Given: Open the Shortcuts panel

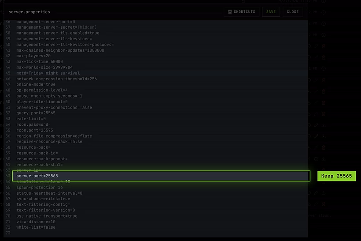Looking at the screenshot, I should pos(242,12).
